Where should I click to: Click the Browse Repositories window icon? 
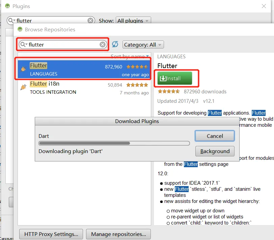[20, 29]
